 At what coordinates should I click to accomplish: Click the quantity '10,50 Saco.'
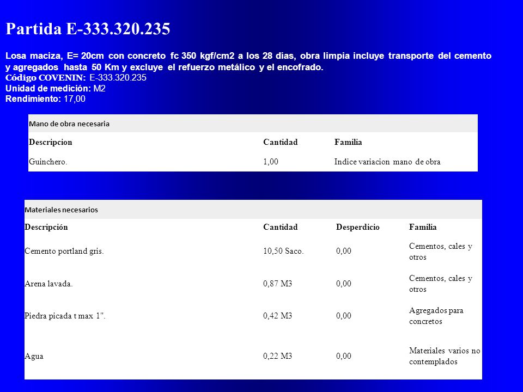[x=283, y=251]
